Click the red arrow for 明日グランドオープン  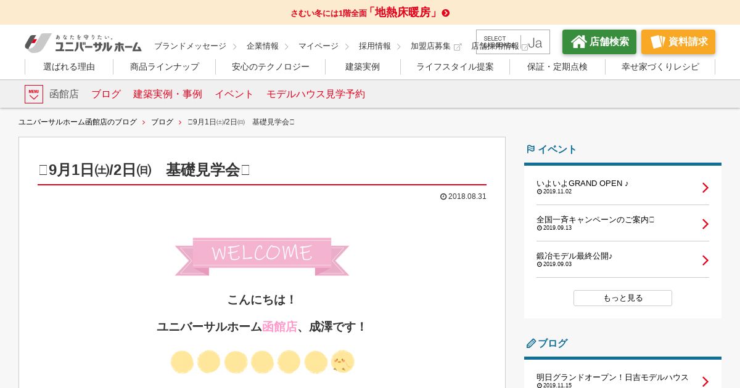[705, 382]
